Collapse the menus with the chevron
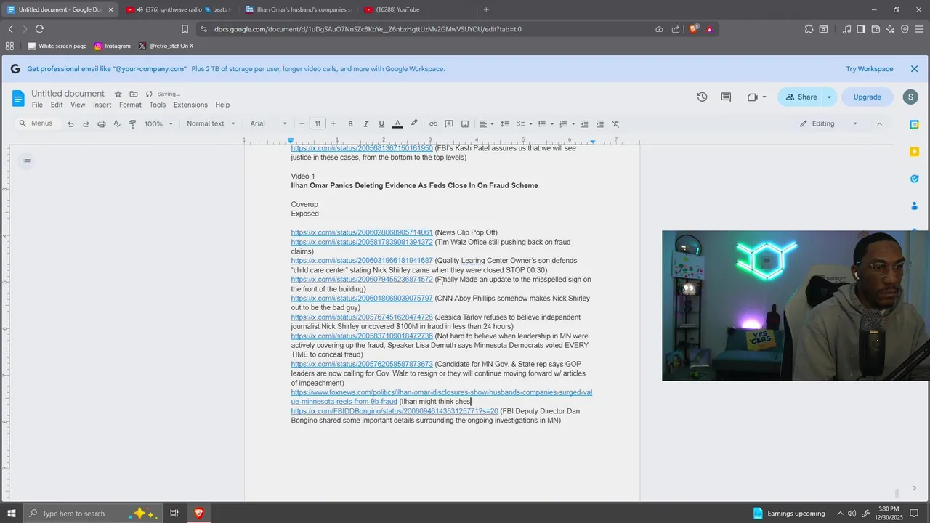Viewport: 930px width, 523px height. pos(879,124)
